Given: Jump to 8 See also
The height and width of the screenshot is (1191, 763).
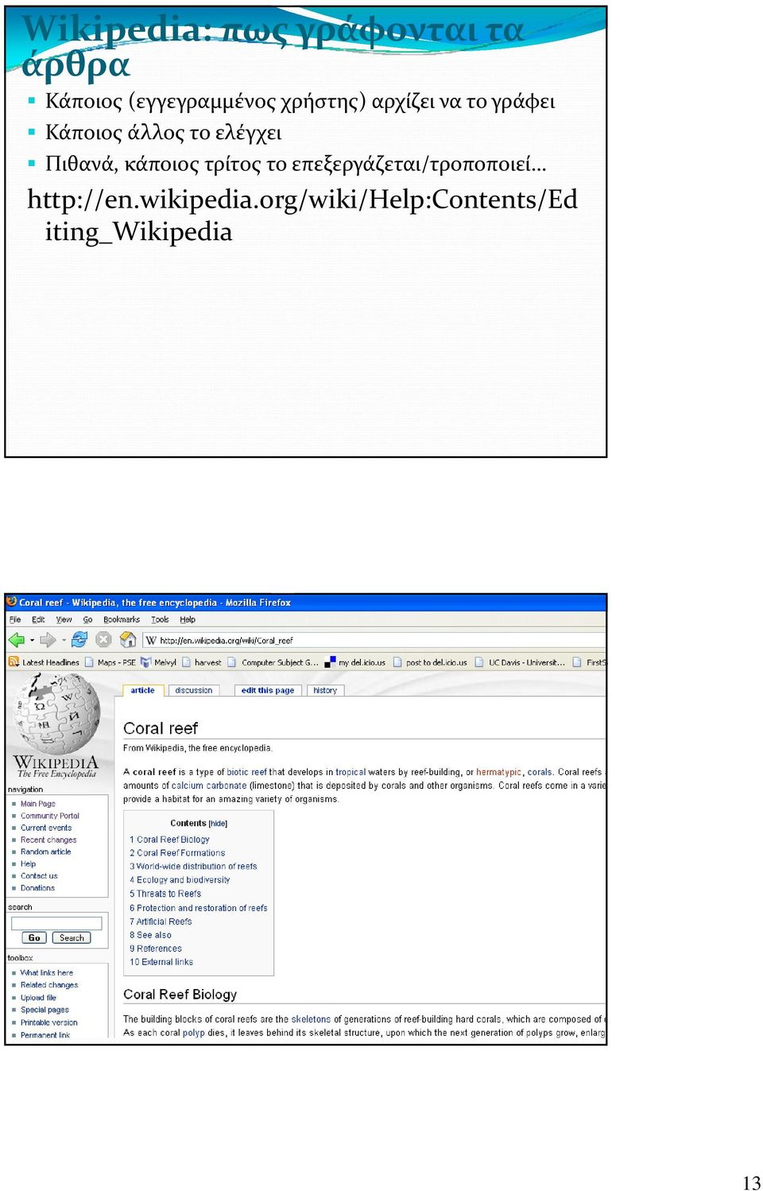Looking at the screenshot, I should coord(151,935).
